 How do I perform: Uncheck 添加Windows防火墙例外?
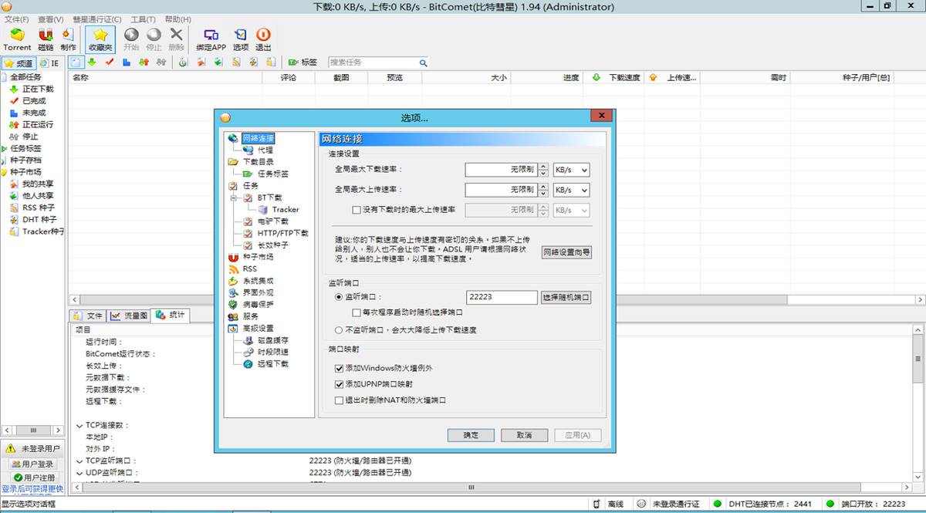click(338, 368)
